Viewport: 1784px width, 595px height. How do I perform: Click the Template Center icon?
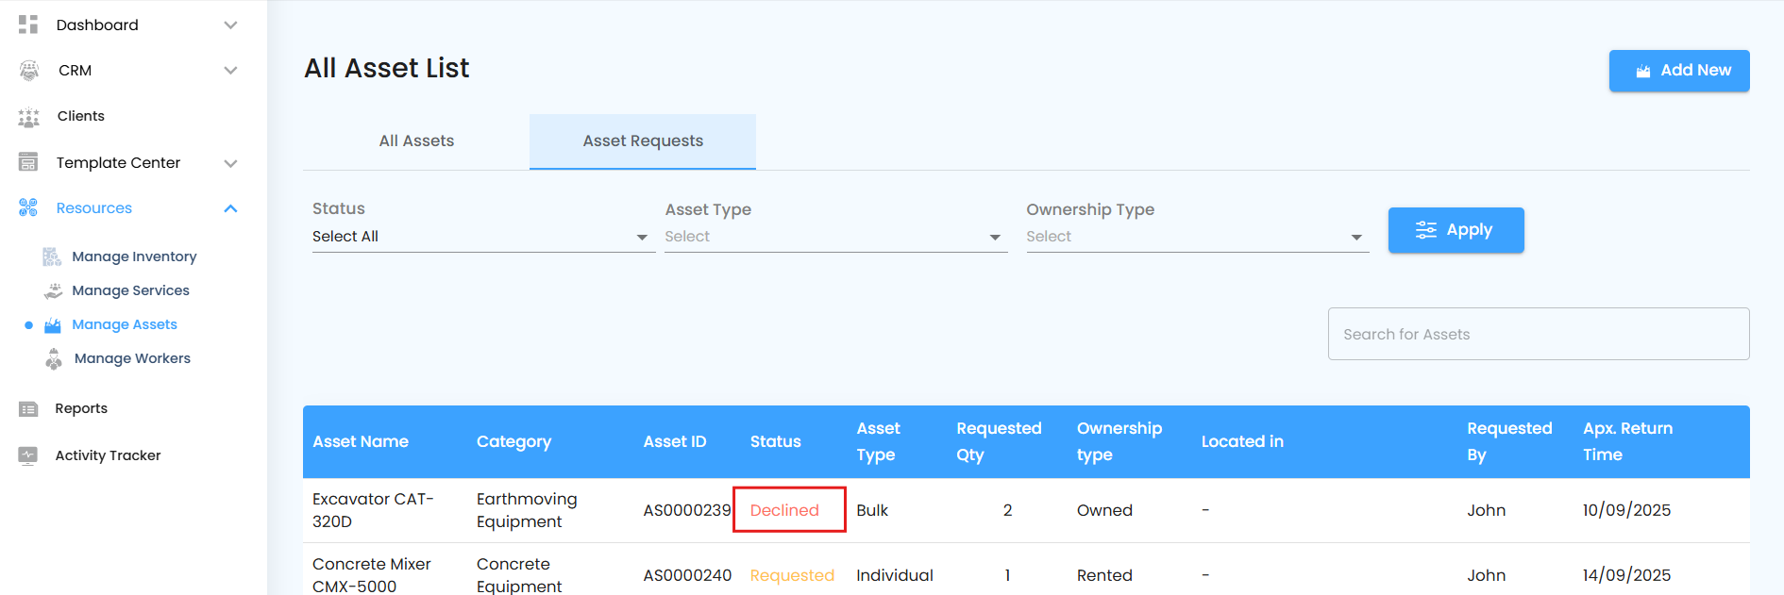tap(28, 162)
